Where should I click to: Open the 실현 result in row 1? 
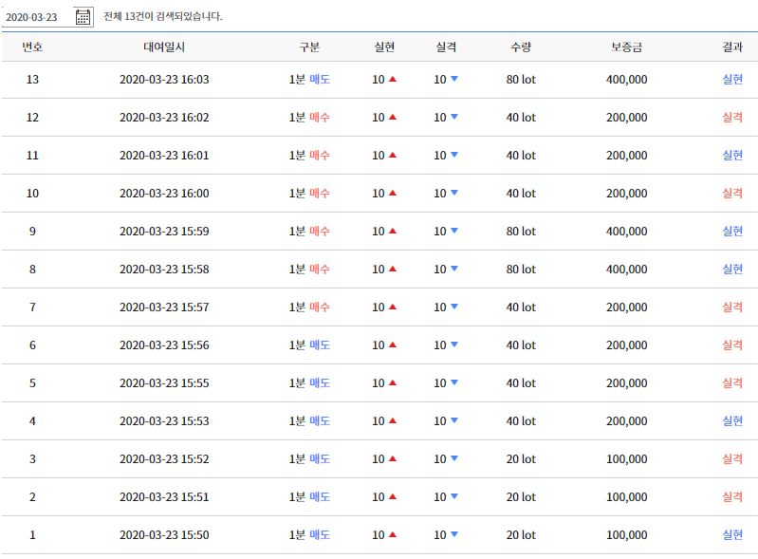coord(732,535)
